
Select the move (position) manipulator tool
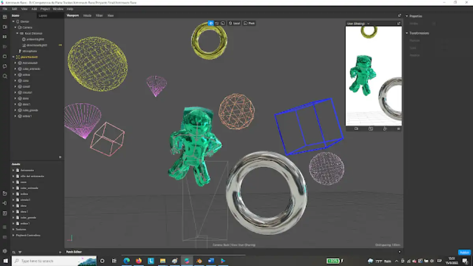click(211, 23)
